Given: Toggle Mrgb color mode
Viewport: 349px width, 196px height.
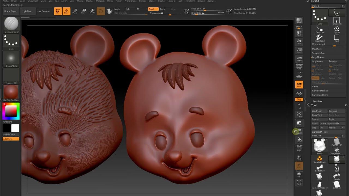Looking at the screenshot, I should (117, 9).
